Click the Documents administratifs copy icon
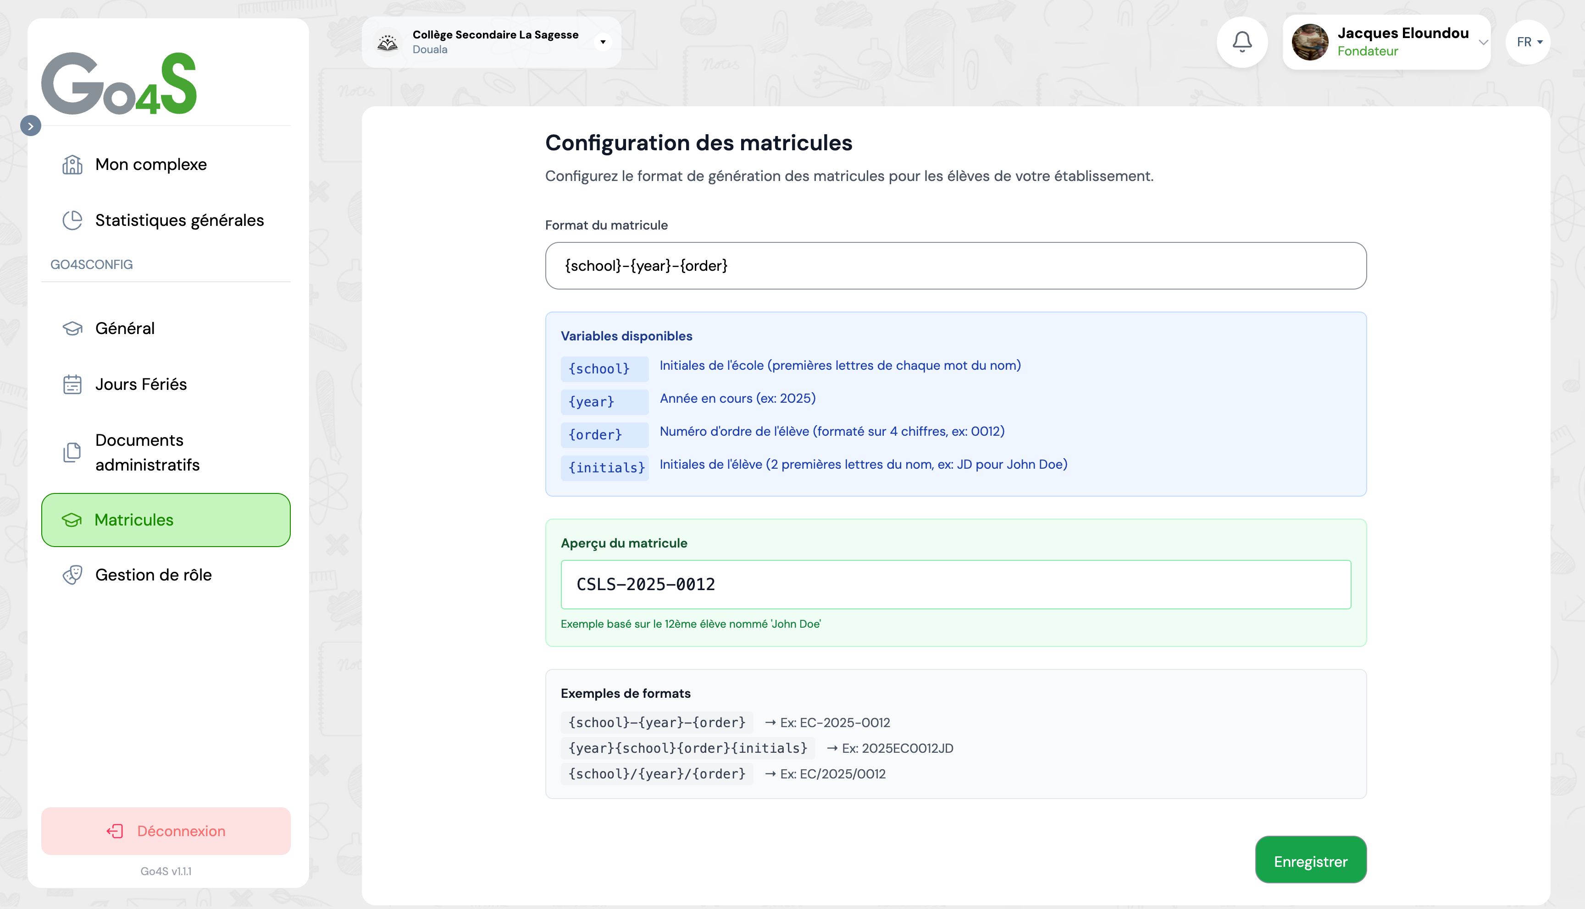1585x909 pixels. [72, 452]
